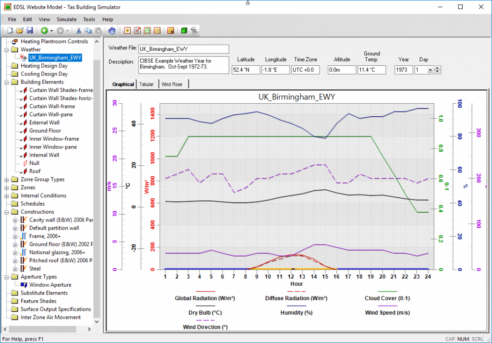Go back using the green arrow
This screenshot has height=343, width=492.
[x=44, y=30]
